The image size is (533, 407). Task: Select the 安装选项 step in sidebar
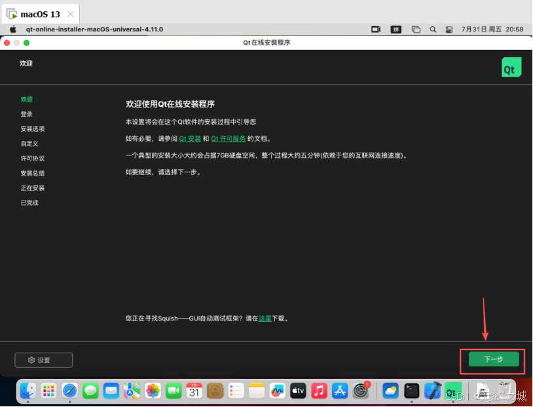point(33,129)
